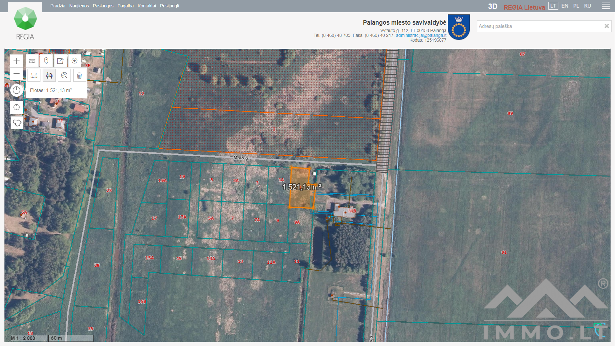Click the globe object selection tool

point(64,76)
